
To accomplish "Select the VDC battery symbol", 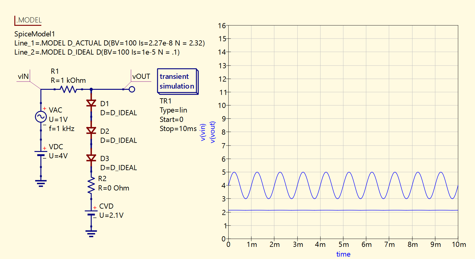I will 41,153.
